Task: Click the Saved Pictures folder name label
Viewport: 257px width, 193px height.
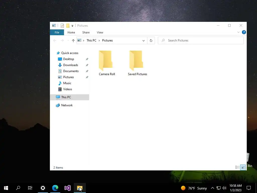Action: (x=137, y=74)
